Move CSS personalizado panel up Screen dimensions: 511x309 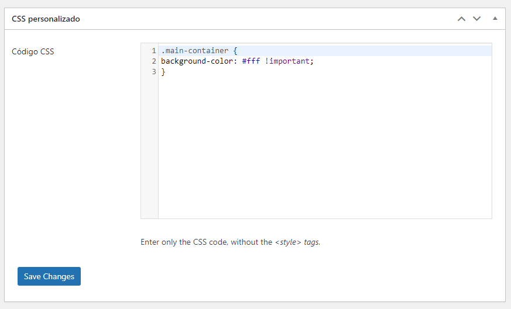pos(461,19)
